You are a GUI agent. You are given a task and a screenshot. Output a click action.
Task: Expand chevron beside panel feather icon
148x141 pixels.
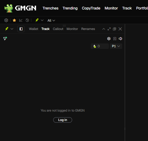(x=12, y=29)
